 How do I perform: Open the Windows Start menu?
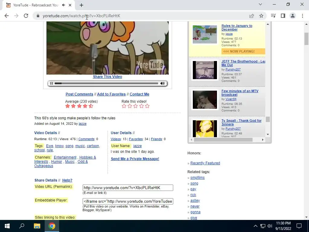click(x=7, y=226)
